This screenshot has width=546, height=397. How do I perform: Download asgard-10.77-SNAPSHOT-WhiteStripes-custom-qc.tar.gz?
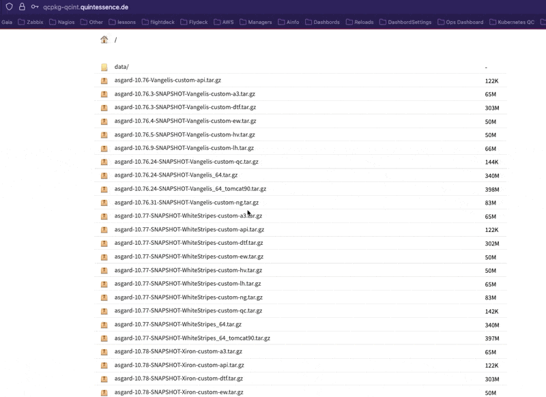tap(188, 310)
